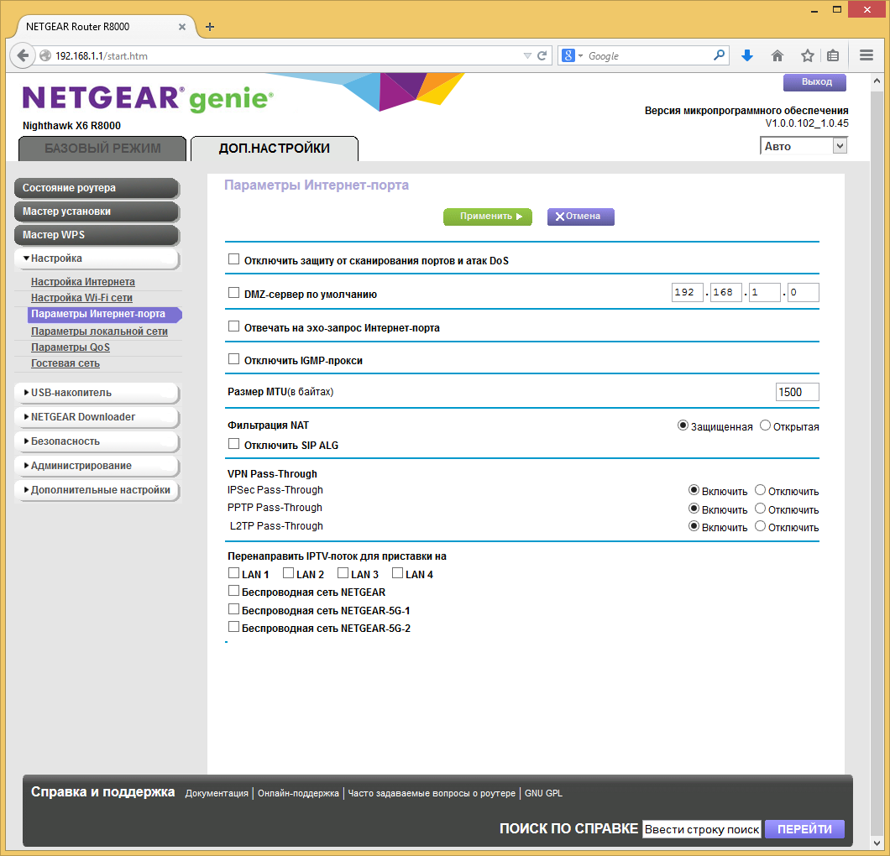Expand the Дополнительные настройки section

click(x=97, y=491)
